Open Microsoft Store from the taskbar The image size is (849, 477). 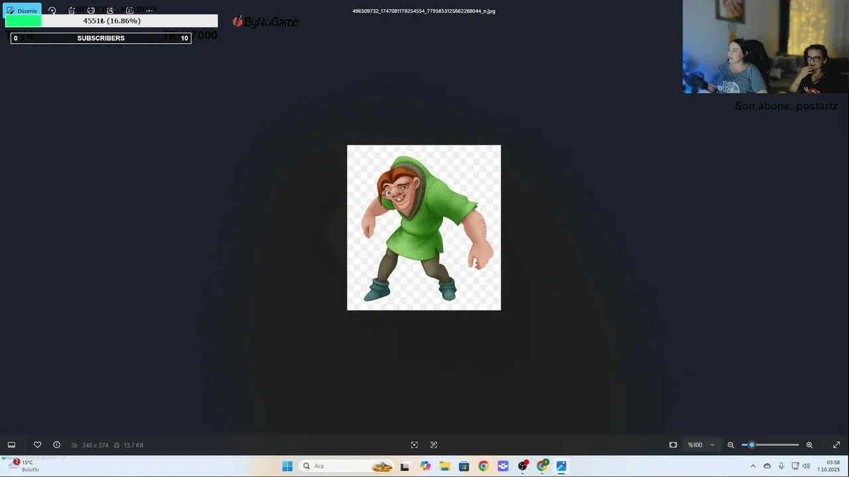pos(464,466)
